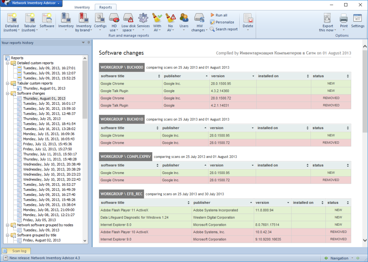
Task: Open the Network Inventory Advisor application menu
Action: pos(31,3)
